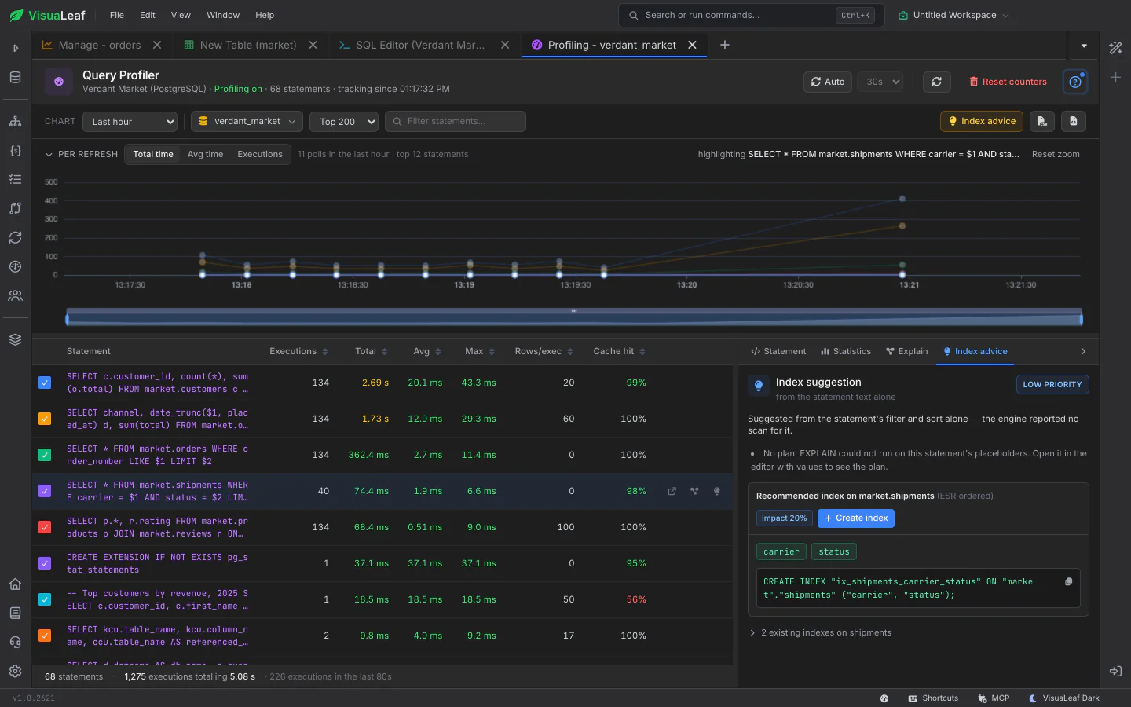Toggle checkbox for customer_id count statement
Screen dimensions: 1131x707
[45, 383]
